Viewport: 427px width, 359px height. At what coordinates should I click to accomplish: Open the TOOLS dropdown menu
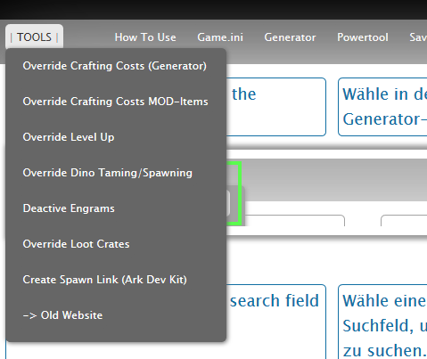click(x=34, y=37)
